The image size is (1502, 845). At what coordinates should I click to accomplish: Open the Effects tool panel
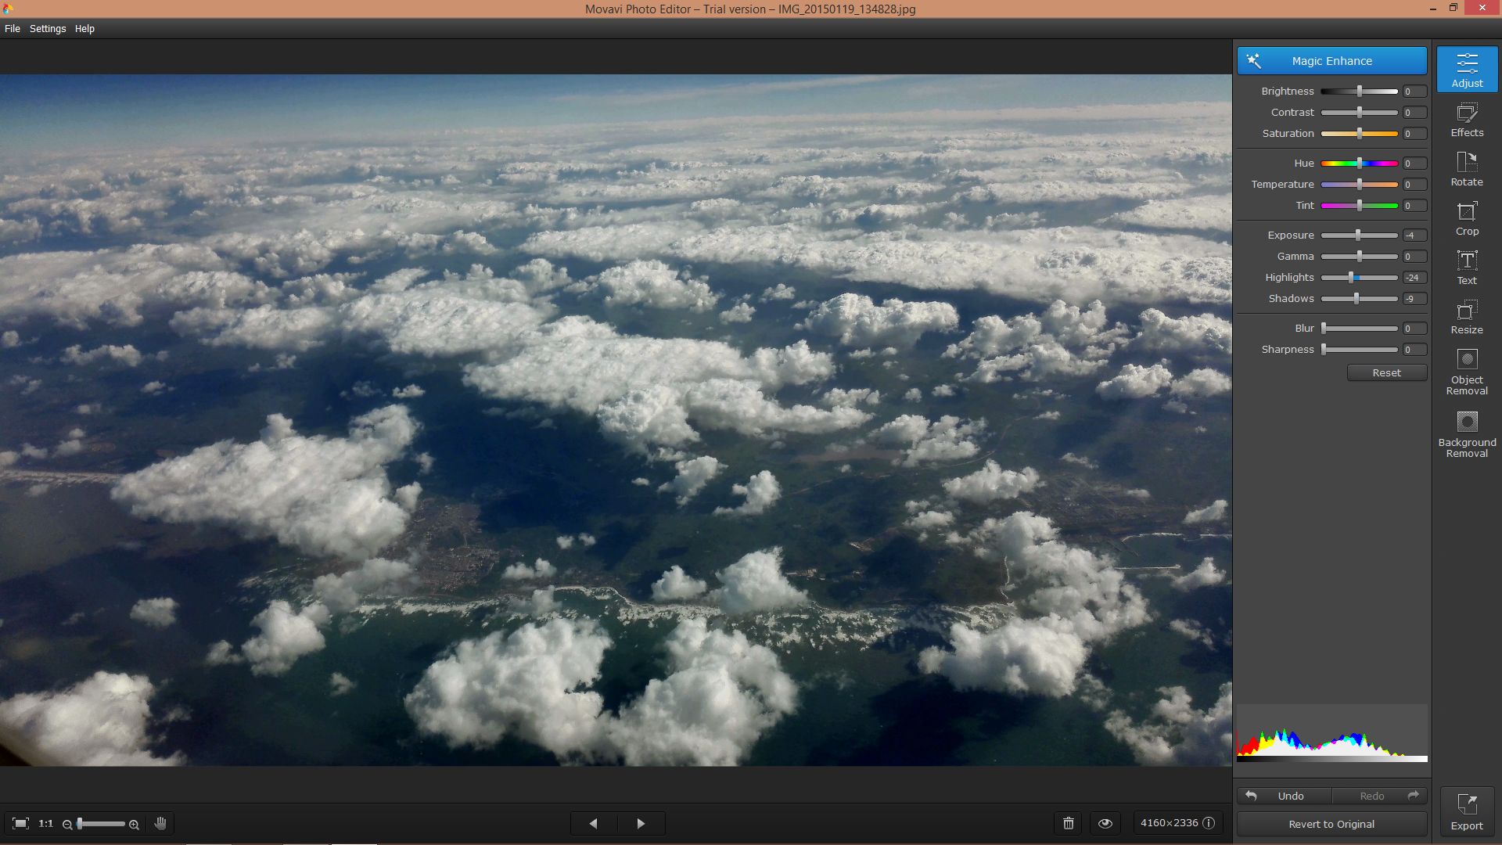pyautogui.click(x=1467, y=120)
